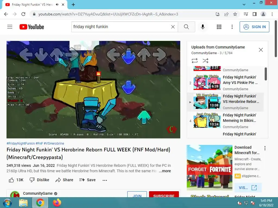
Task: Click the VISIT ad button
Action: pyautogui.click(x=248, y=188)
